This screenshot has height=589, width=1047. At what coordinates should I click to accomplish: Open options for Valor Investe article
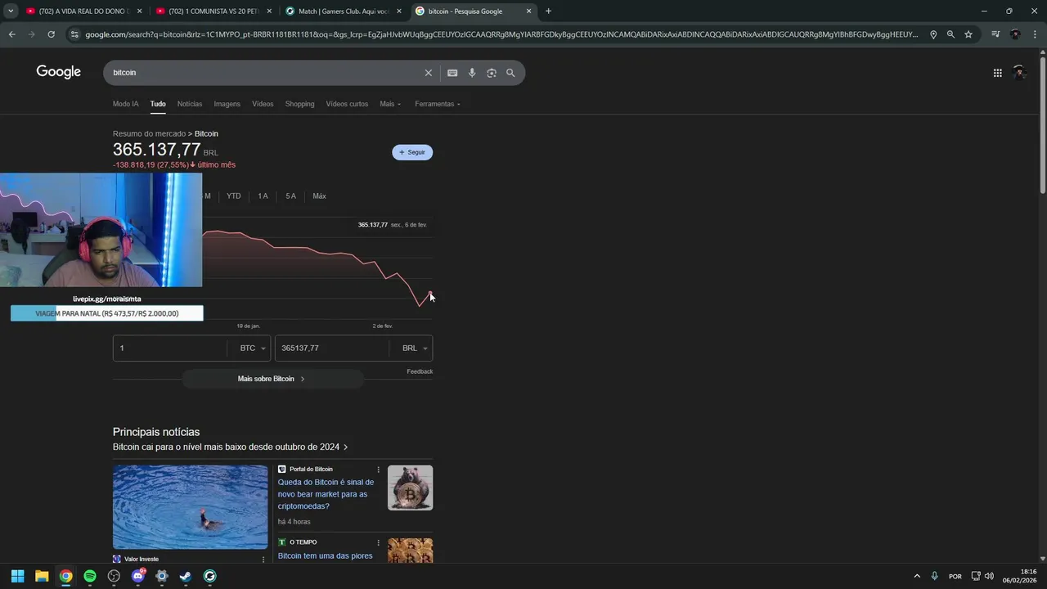click(263, 560)
